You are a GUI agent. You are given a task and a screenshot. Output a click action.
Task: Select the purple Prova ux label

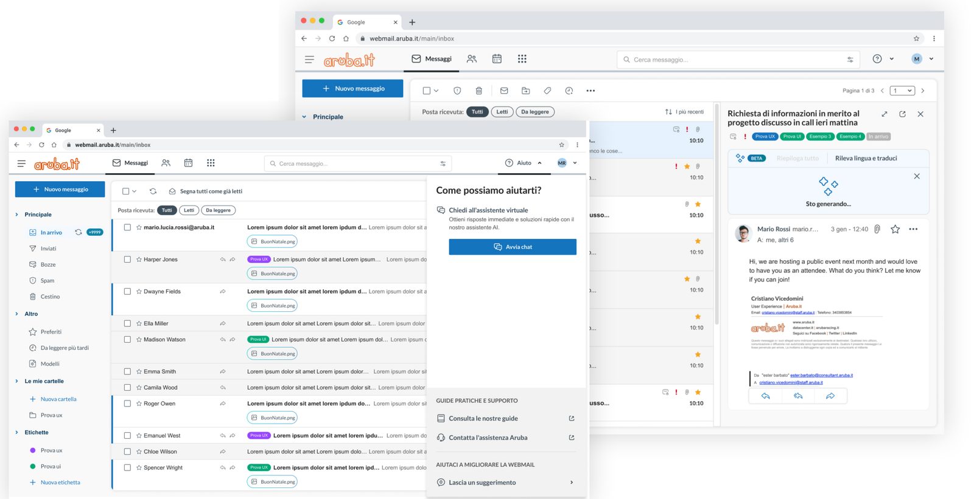[51, 450]
